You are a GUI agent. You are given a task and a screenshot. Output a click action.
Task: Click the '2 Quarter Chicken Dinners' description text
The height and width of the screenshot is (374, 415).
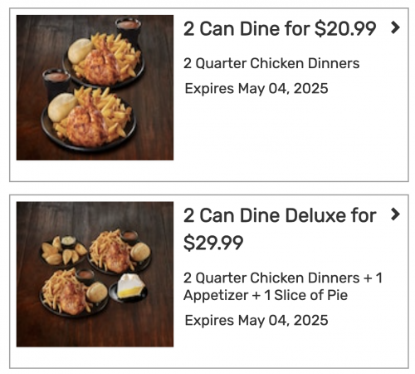[271, 63]
